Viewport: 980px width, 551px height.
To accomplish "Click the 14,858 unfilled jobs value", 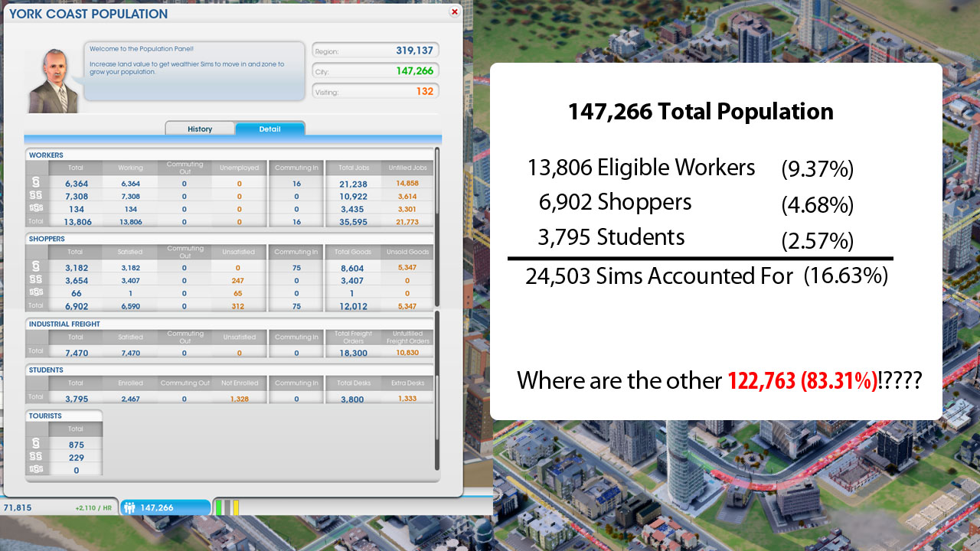I will tap(407, 184).
